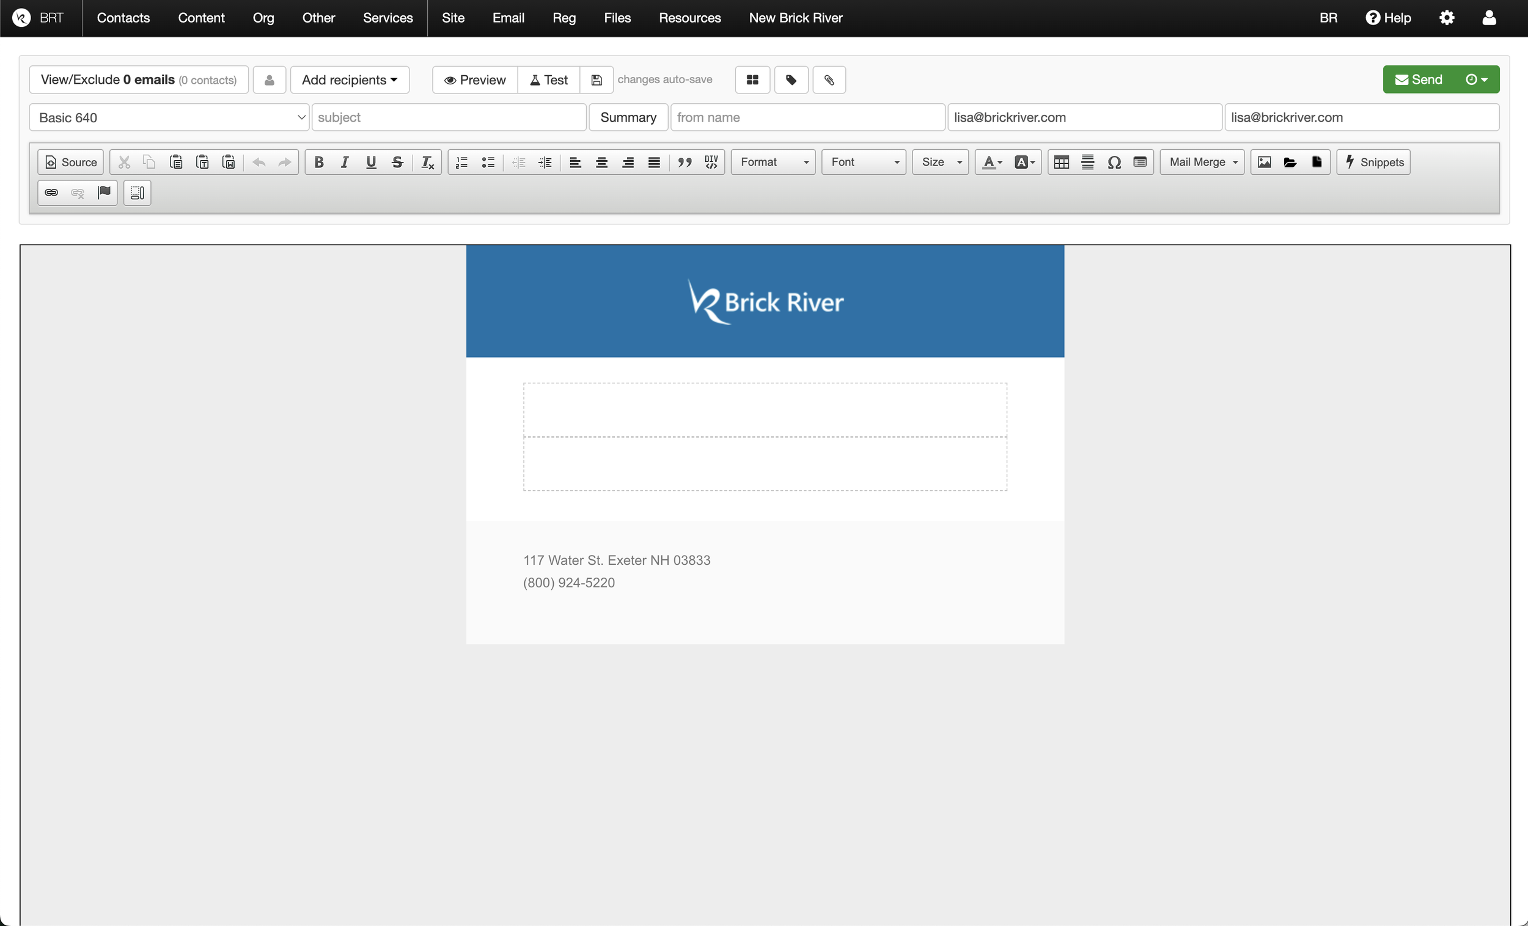Screen dimensions: 1528x926
Task: Insert an image using the picture icon
Action: (x=1264, y=162)
